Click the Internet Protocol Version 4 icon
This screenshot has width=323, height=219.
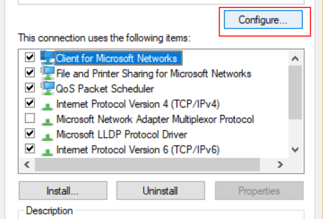point(48,104)
